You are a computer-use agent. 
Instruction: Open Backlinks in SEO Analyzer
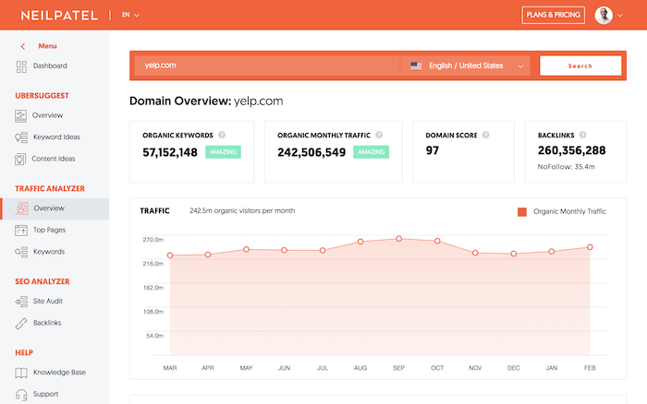click(x=47, y=323)
